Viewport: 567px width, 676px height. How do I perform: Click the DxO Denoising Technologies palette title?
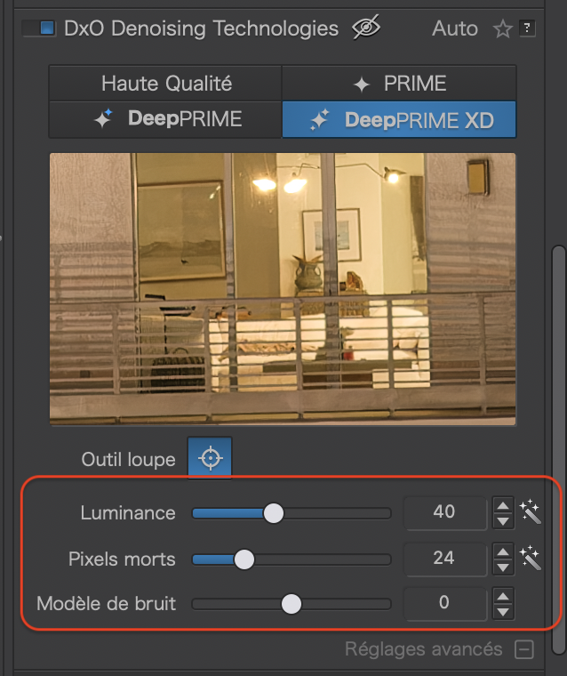(201, 28)
